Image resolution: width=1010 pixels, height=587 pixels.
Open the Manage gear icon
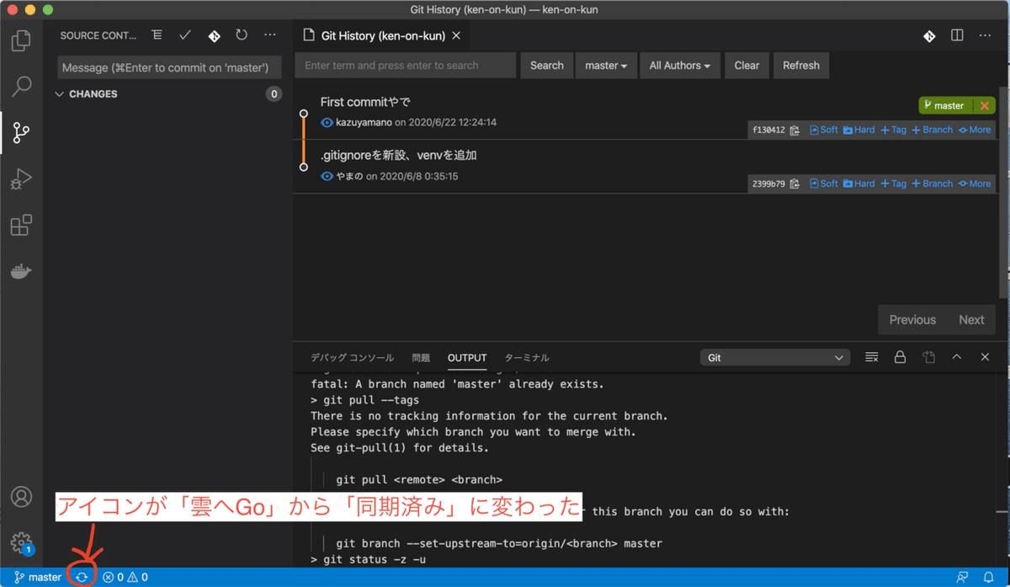click(x=21, y=542)
